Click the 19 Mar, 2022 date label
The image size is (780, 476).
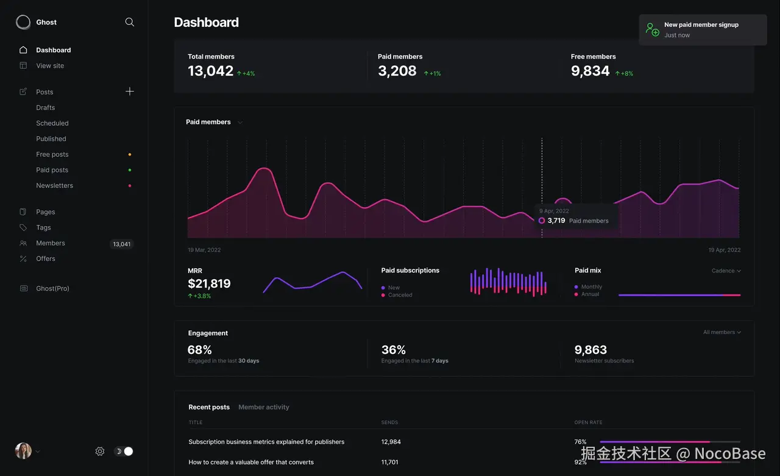point(204,250)
